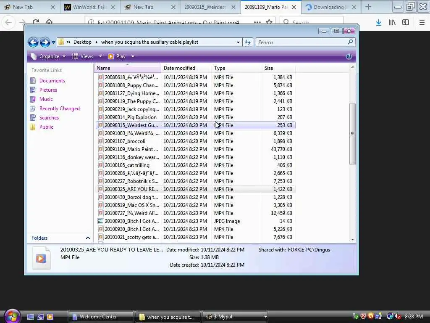The height and width of the screenshot is (323, 430).
Task: Open Pictures in Favorite Links
Action: 48,90
